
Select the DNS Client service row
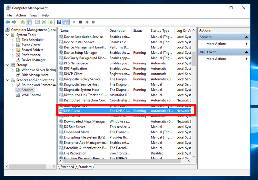pyautogui.click(x=125, y=111)
